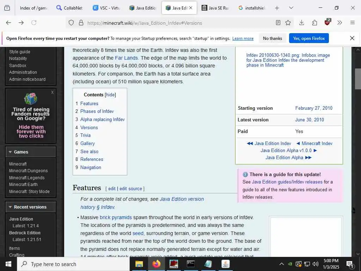361x271 pixels.
Task: Open tracking protection shield icon
Action: coord(71,23)
